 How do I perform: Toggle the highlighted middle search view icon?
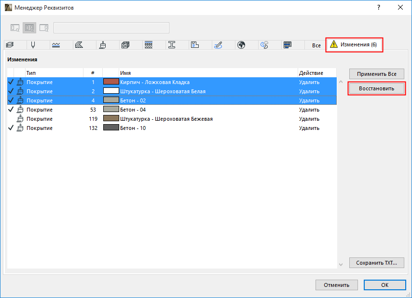click(x=29, y=28)
